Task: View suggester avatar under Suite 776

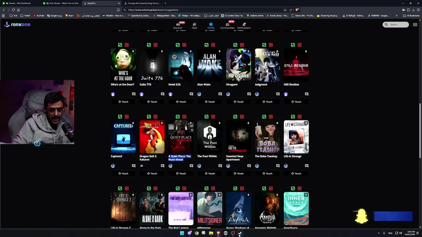Action: (x=142, y=94)
